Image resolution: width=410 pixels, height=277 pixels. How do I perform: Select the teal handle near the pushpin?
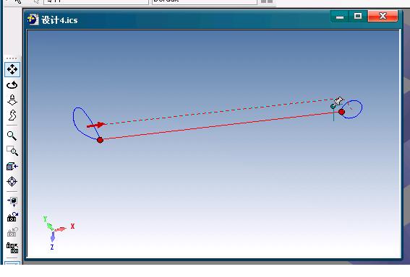click(333, 107)
